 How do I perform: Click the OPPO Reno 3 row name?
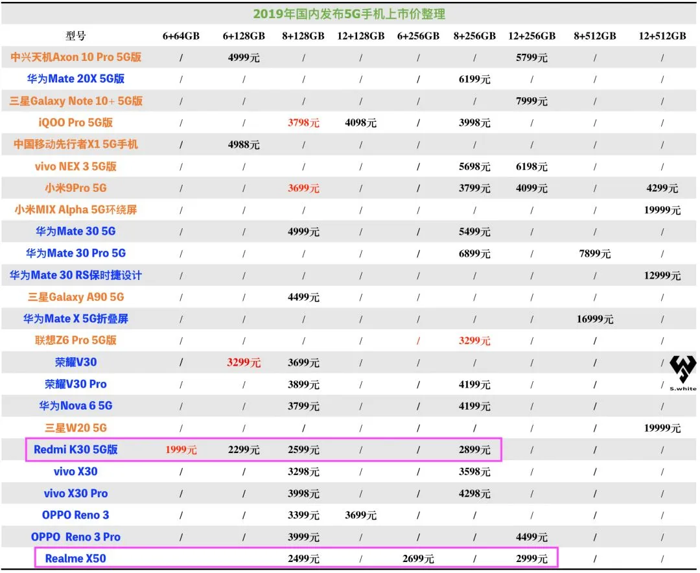pos(76,515)
